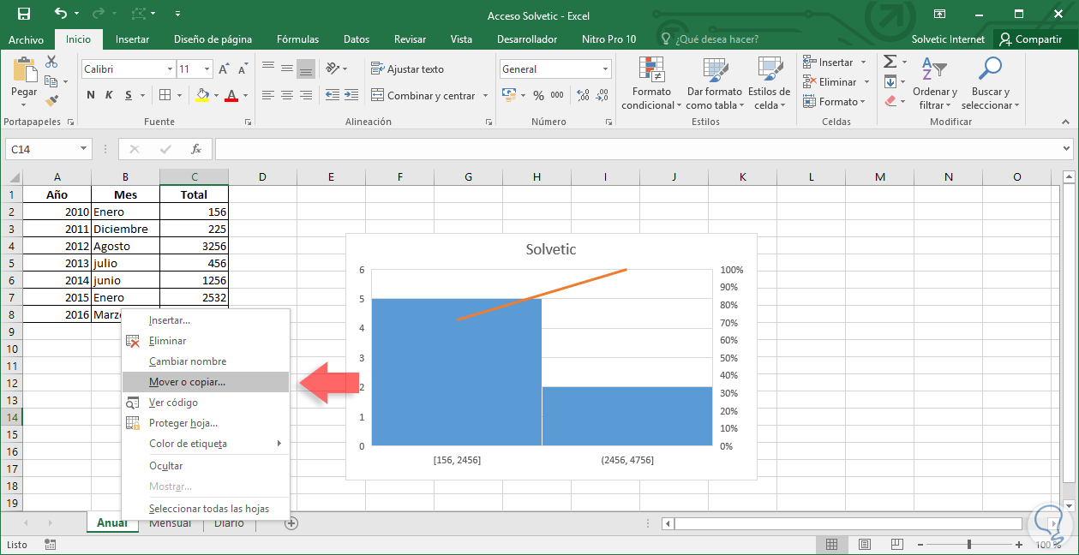Image resolution: width=1079 pixels, height=555 pixels.
Task: Click the Format Painter brush icon
Action: click(x=51, y=100)
